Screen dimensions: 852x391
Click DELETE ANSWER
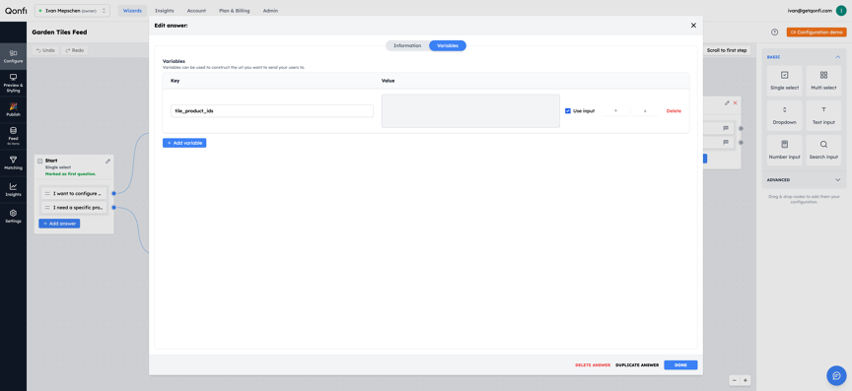click(x=593, y=365)
